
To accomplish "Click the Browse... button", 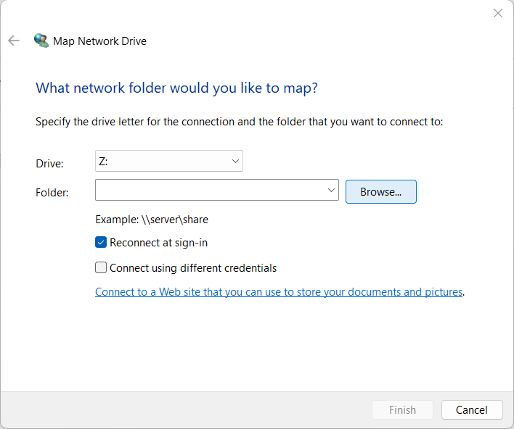I will coord(380,192).
